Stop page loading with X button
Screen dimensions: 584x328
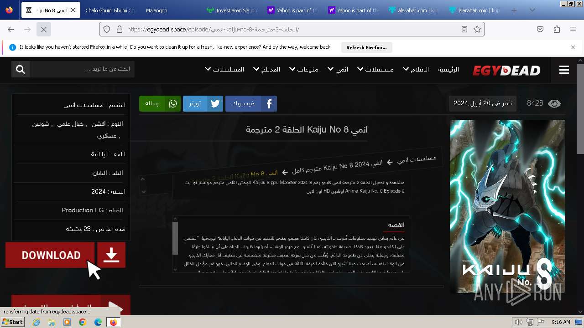[44, 29]
